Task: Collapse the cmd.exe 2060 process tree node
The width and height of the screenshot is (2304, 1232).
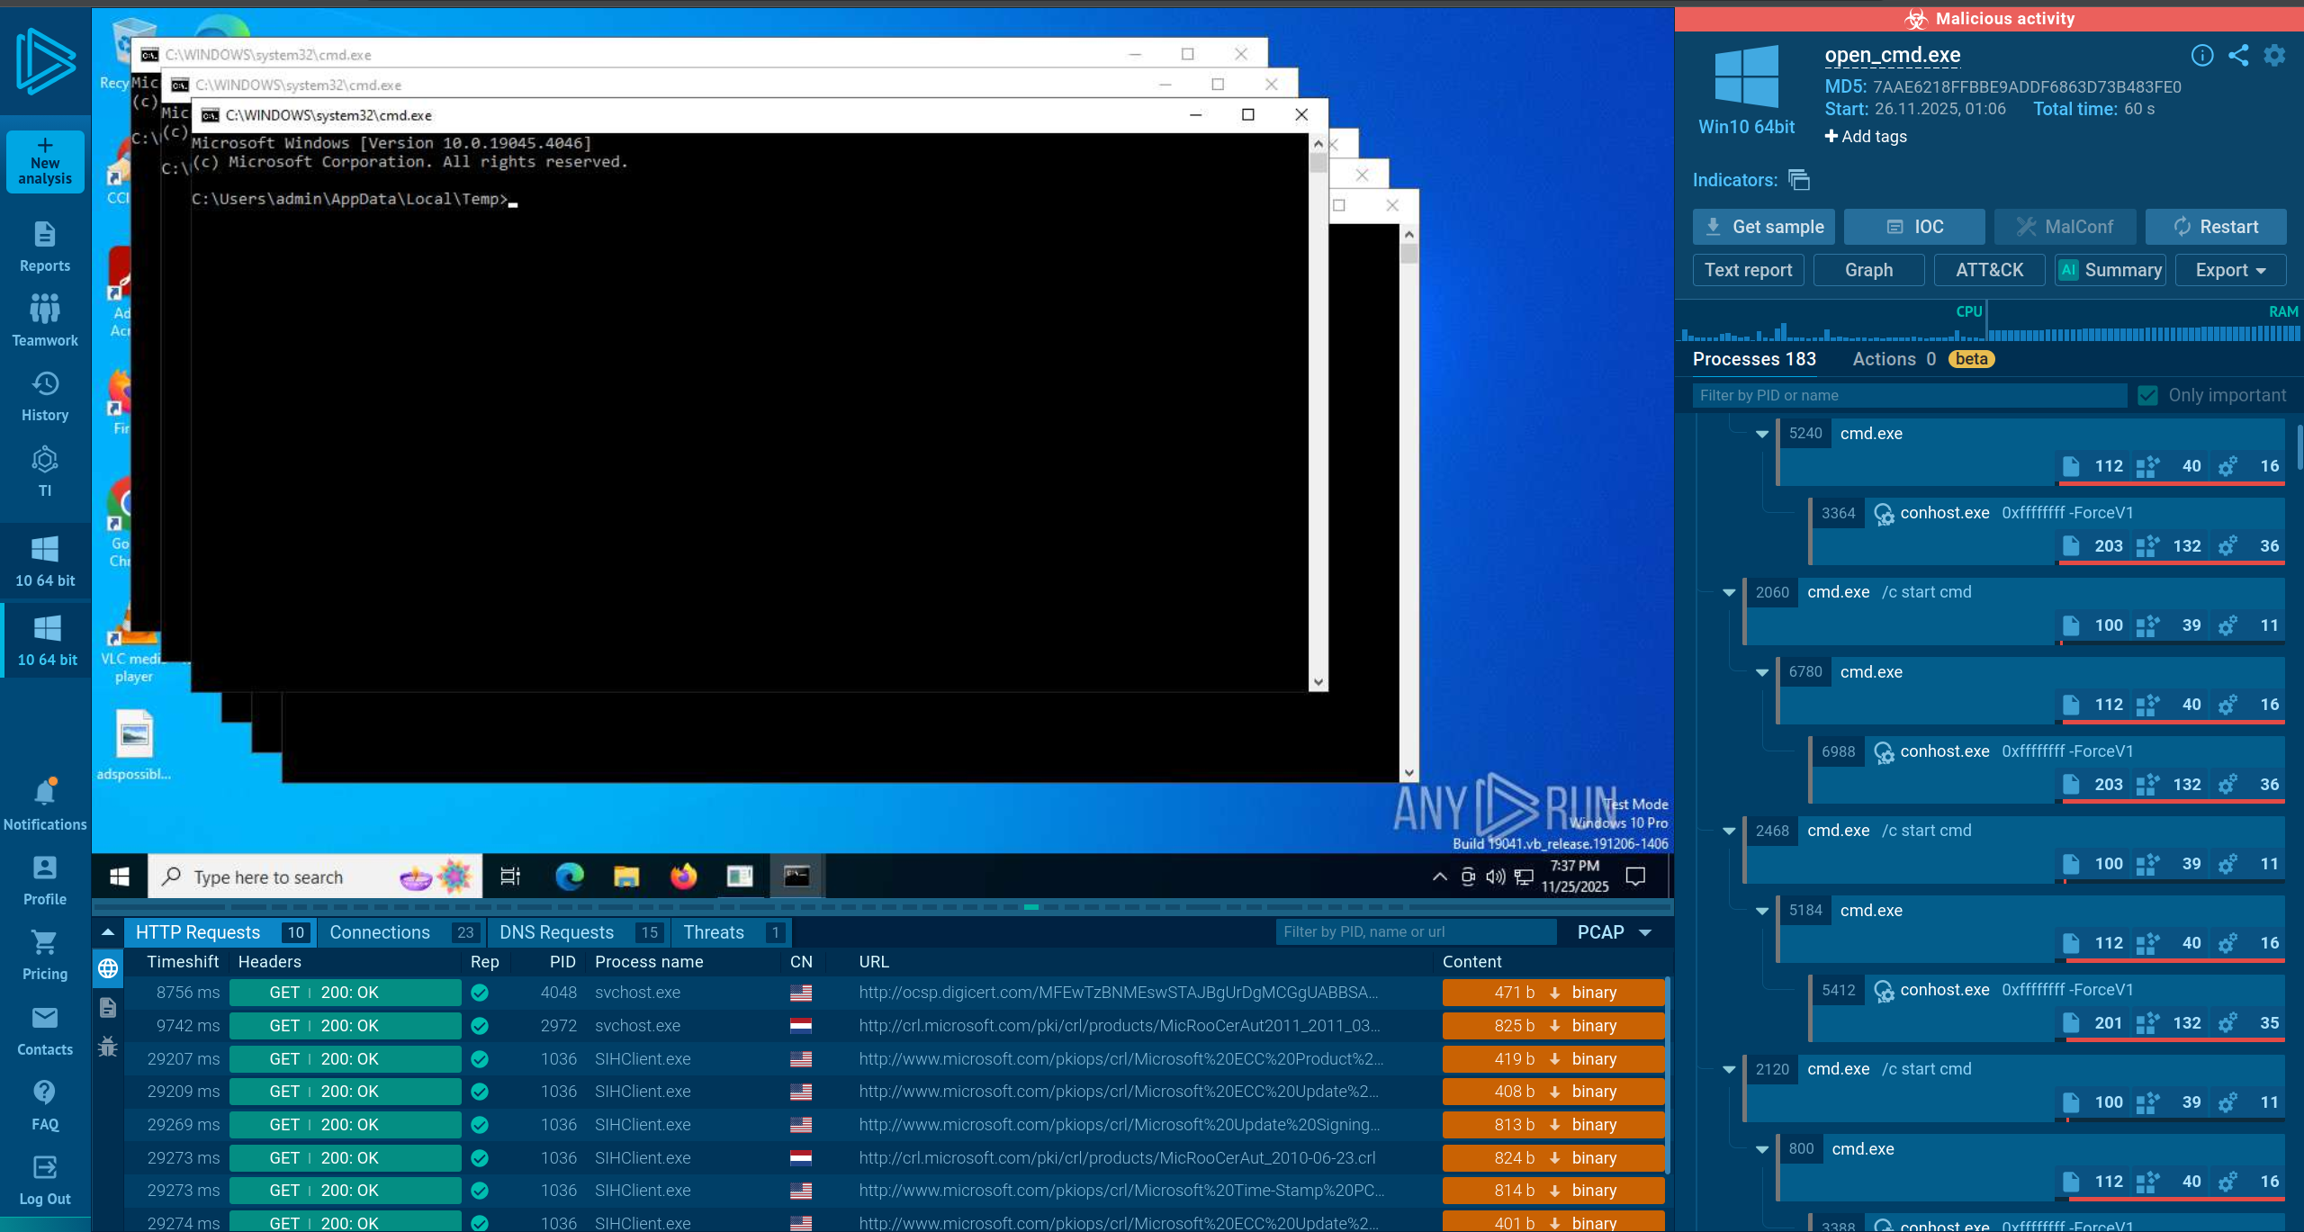Action: pos(1729,592)
